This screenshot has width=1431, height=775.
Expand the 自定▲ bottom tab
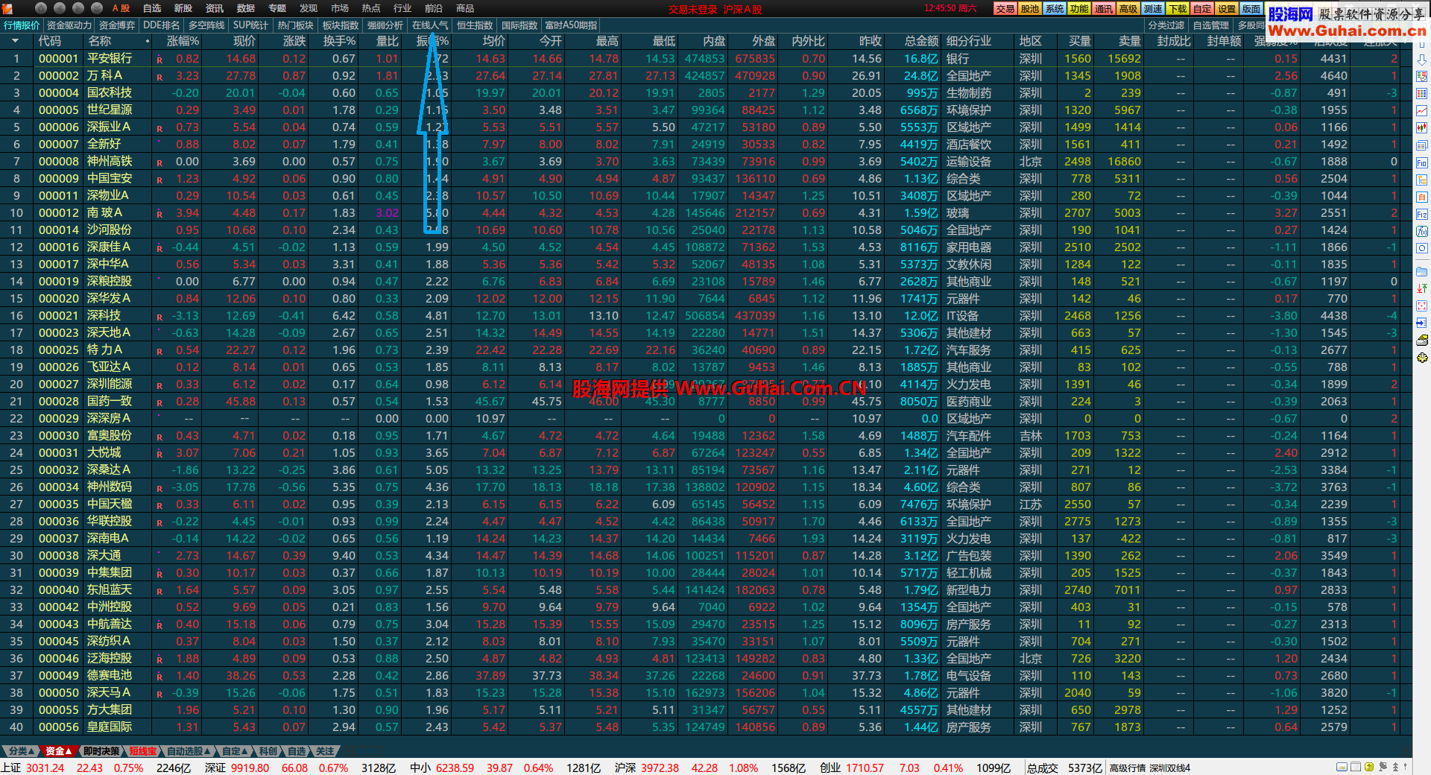pos(236,751)
